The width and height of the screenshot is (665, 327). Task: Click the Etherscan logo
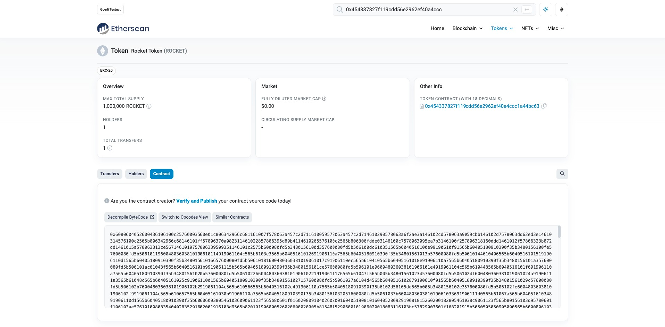point(123,29)
